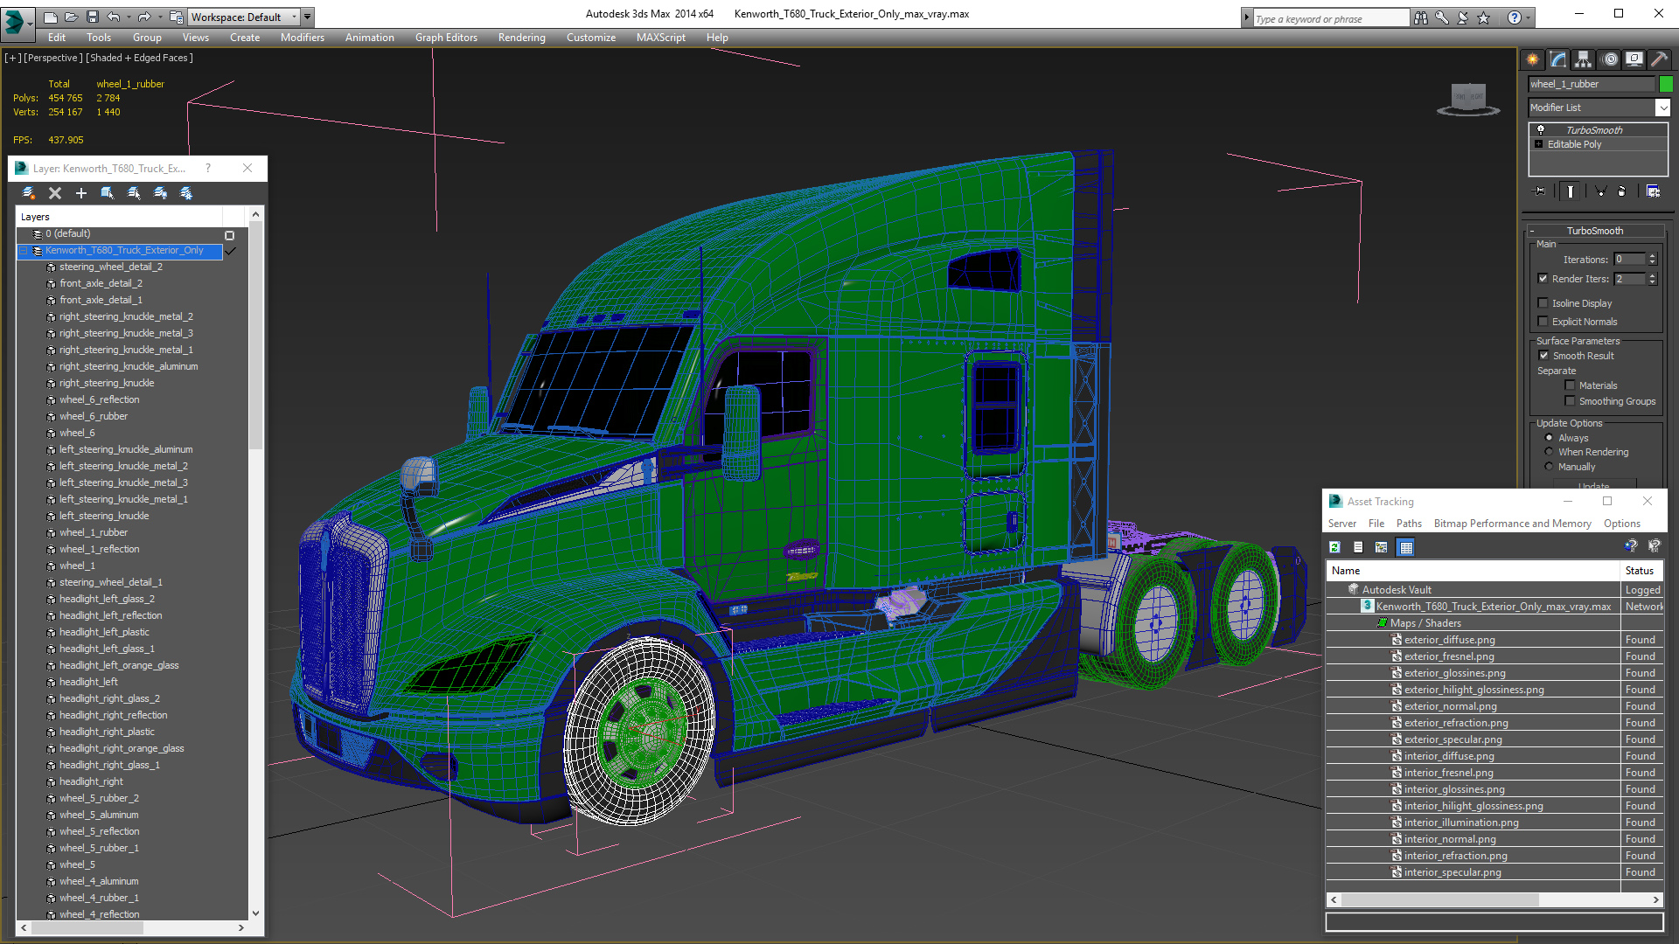Image resolution: width=1679 pixels, height=944 pixels.
Task: Click the Shaded + Edged Faces viewport label
Action: click(x=140, y=58)
